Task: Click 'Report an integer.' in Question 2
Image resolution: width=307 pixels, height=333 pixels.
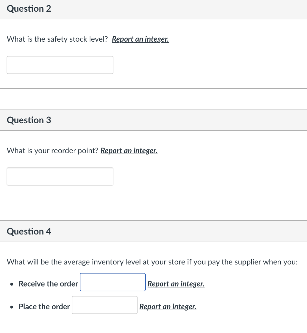Action: pyautogui.click(x=140, y=39)
